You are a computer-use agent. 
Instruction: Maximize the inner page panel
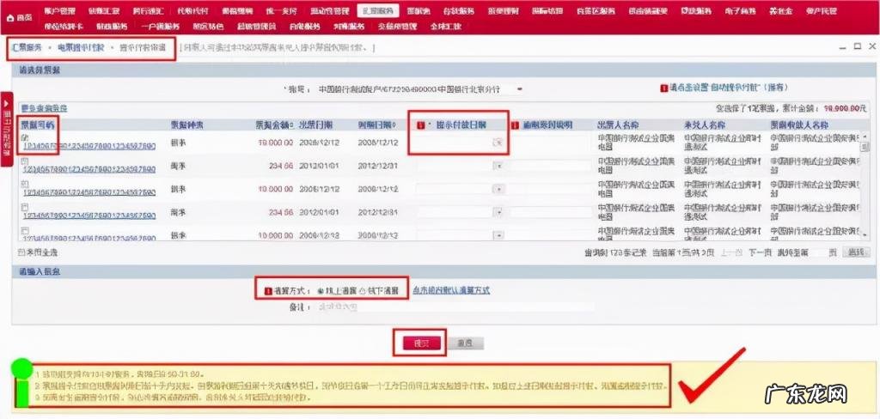(x=857, y=46)
